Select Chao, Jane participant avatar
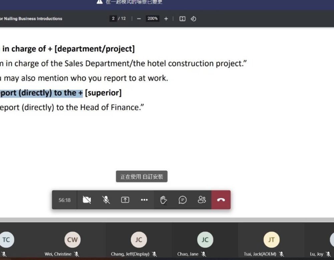Image resolution: width=334 pixels, height=260 pixels. pyautogui.click(x=205, y=240)
